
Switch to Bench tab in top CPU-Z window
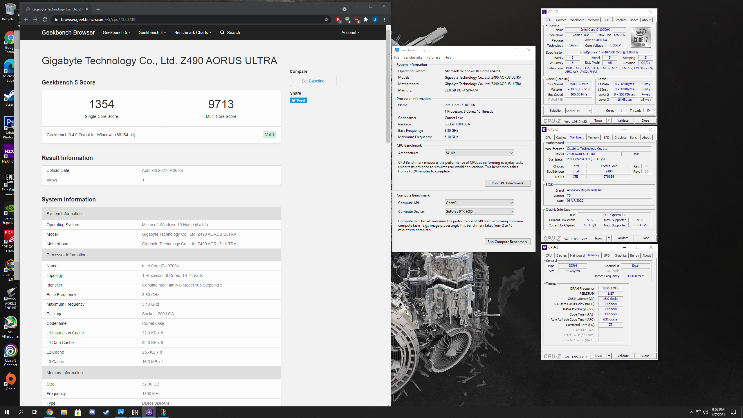coord(634,20)
